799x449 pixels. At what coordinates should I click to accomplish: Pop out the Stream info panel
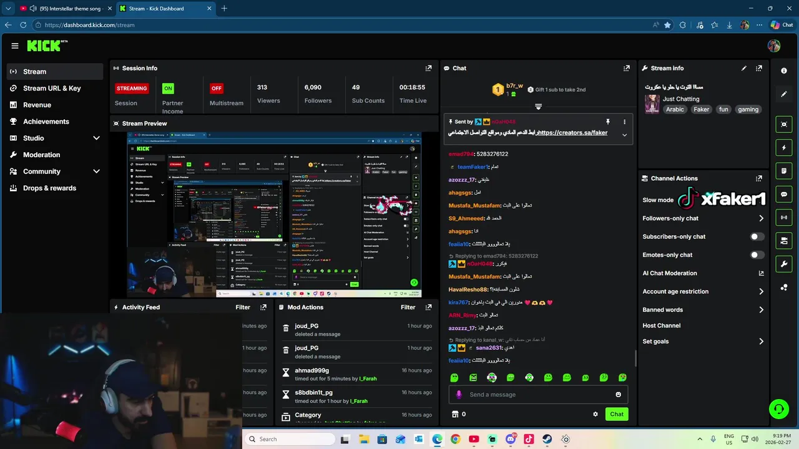[759, 68]
